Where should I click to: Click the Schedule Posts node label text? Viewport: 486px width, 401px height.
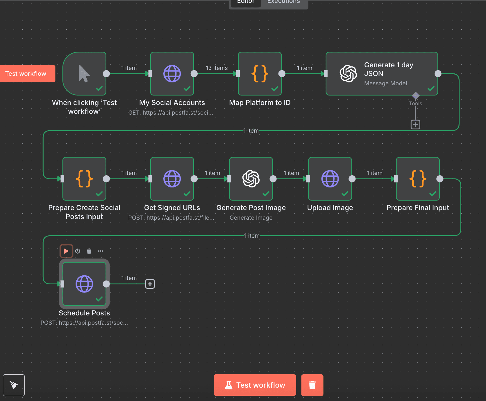(x=84, y=313)
